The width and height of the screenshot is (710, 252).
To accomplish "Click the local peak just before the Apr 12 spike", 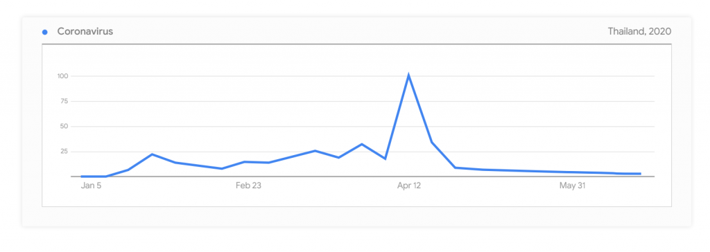I will coord(362,144).
